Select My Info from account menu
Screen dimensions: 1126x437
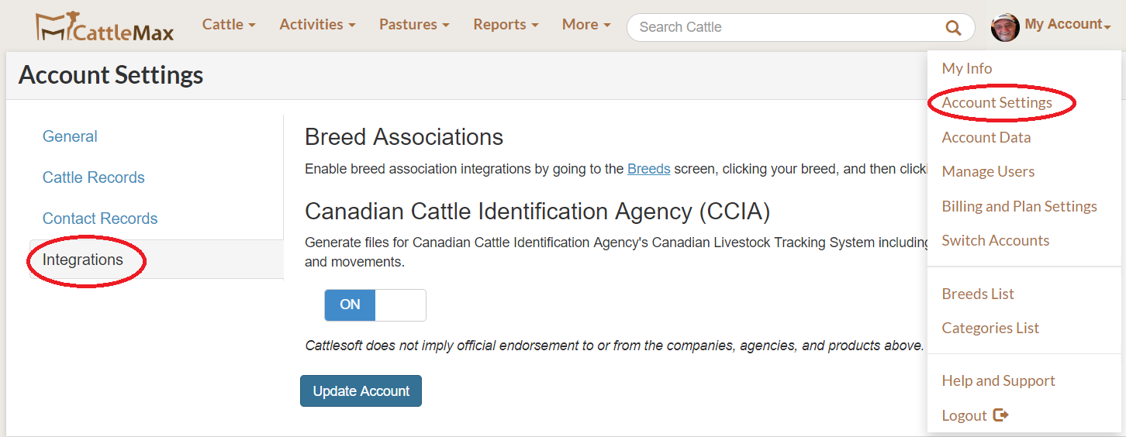[967, 68]
